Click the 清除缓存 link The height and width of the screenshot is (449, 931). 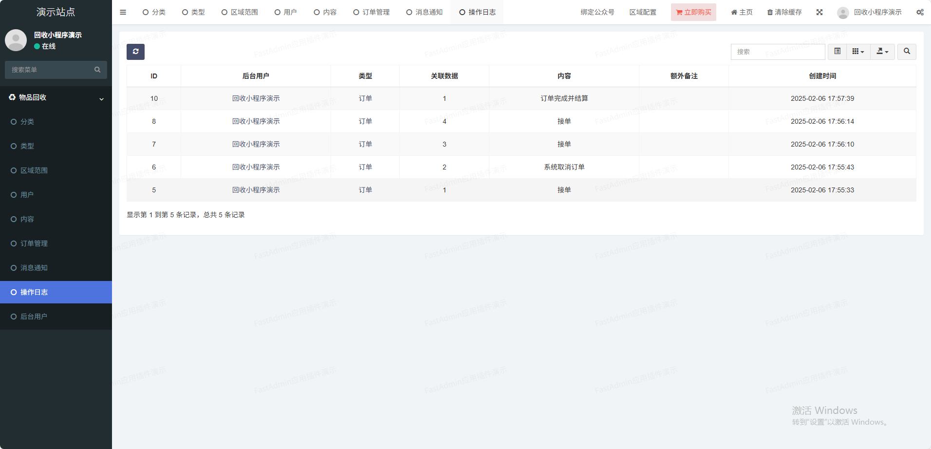coord(784,12)
